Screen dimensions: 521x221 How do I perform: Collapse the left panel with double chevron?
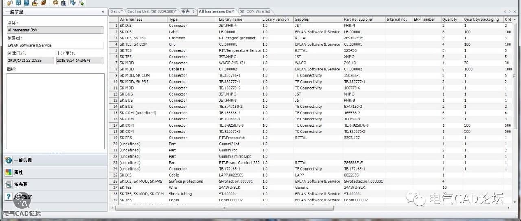(103, 12)
